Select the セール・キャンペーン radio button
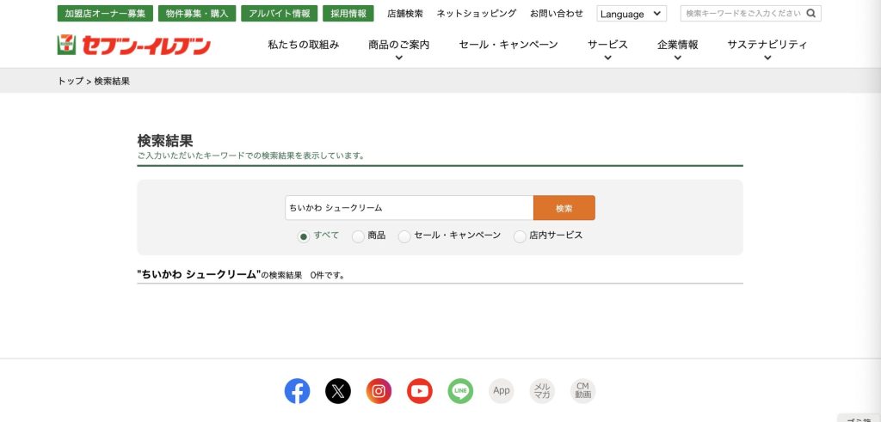This screenshot has width=881, height=422. point(404,236)
